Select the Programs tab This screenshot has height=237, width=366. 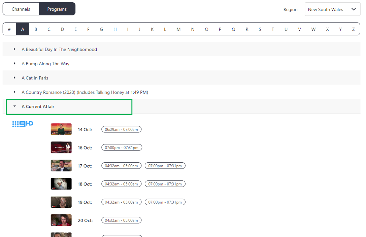click(x=57, y=9)
